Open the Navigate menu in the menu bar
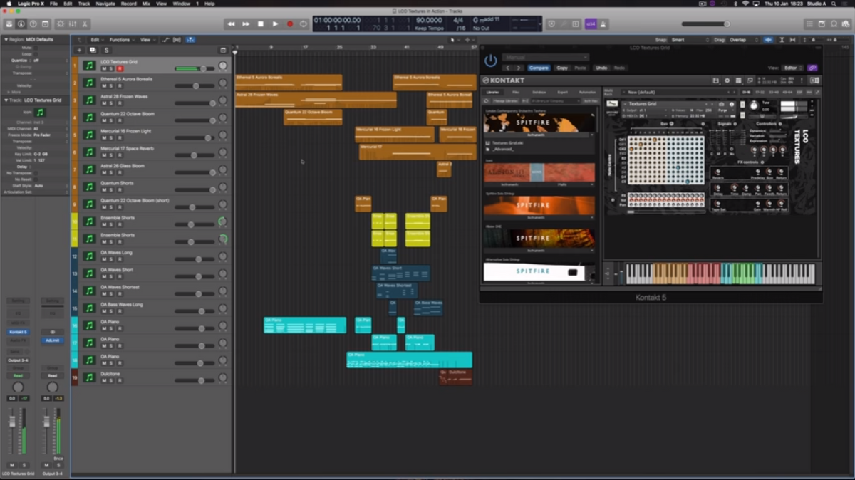855x480 pixels. pos(105,4)
